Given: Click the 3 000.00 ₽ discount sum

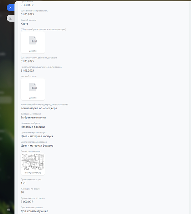Looking at the screenshot, I should pos(27,202).
